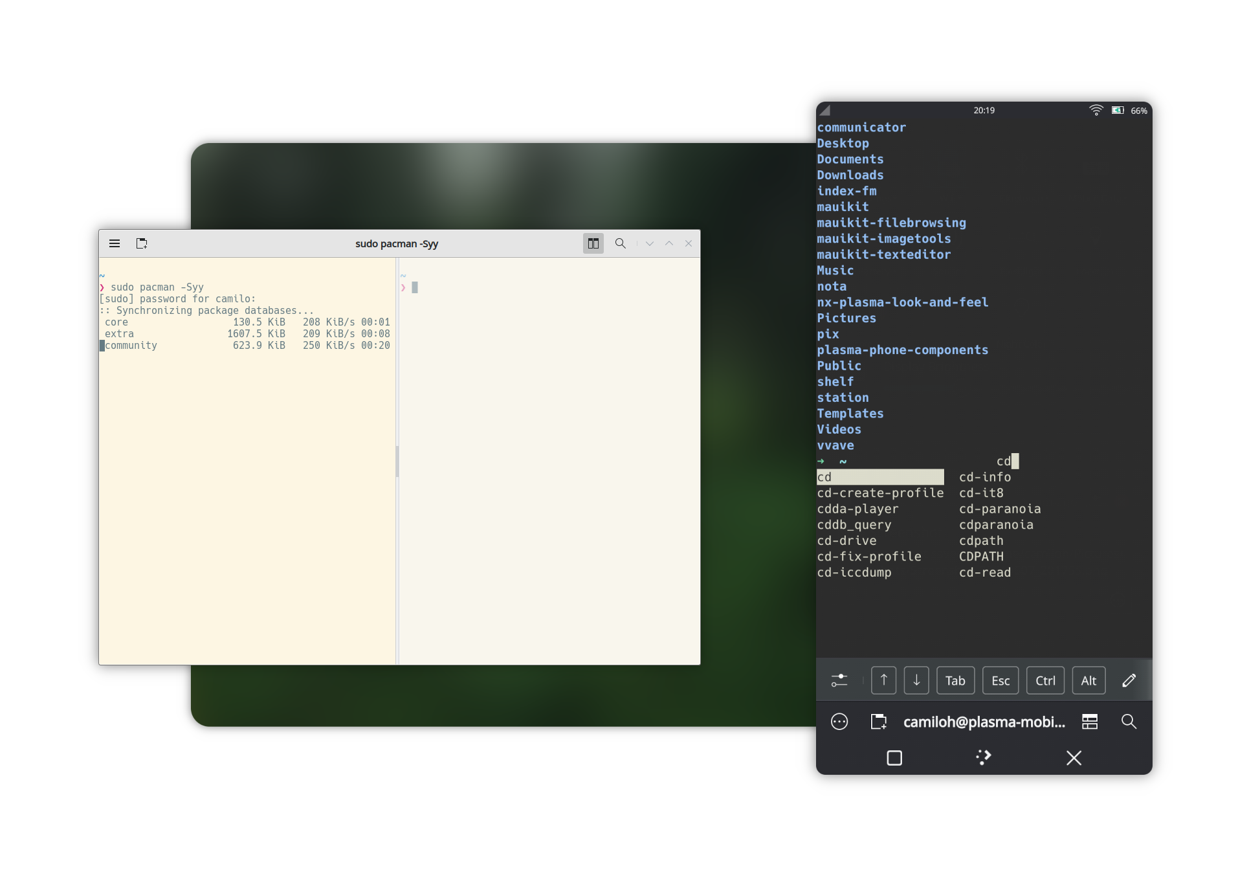Toggle split layout icon in mobile footer
The height and width of the screenshot is (890, 1260).
1090,722
